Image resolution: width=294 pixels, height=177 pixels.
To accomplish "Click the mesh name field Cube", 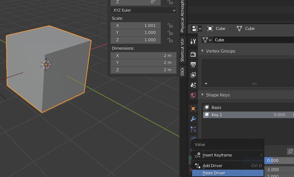I will coord(253,40).
